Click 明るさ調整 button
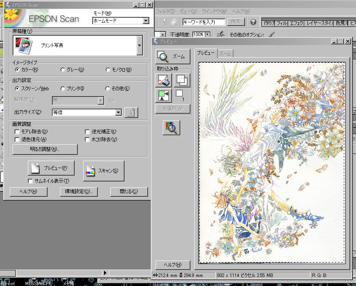Viewport: 356px width, 286px height. [x=45, y=149]
